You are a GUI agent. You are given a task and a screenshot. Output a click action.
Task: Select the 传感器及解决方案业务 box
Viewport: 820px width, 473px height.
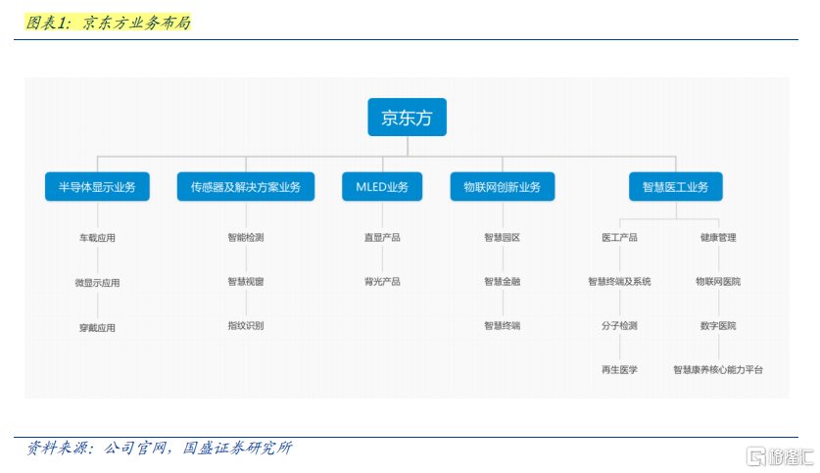click(x=246, y=187)
